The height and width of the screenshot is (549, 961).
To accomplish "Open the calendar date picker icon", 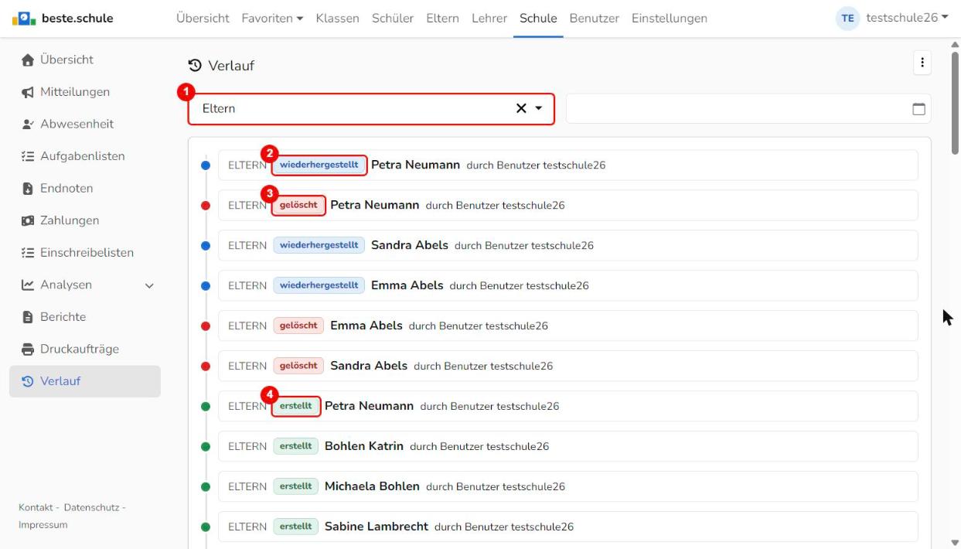I will point(919,109).
